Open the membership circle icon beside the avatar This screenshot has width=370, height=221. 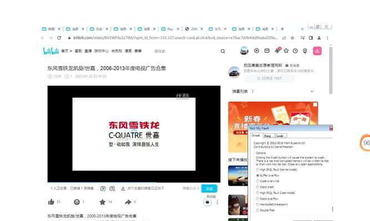(x=256, y=51)
